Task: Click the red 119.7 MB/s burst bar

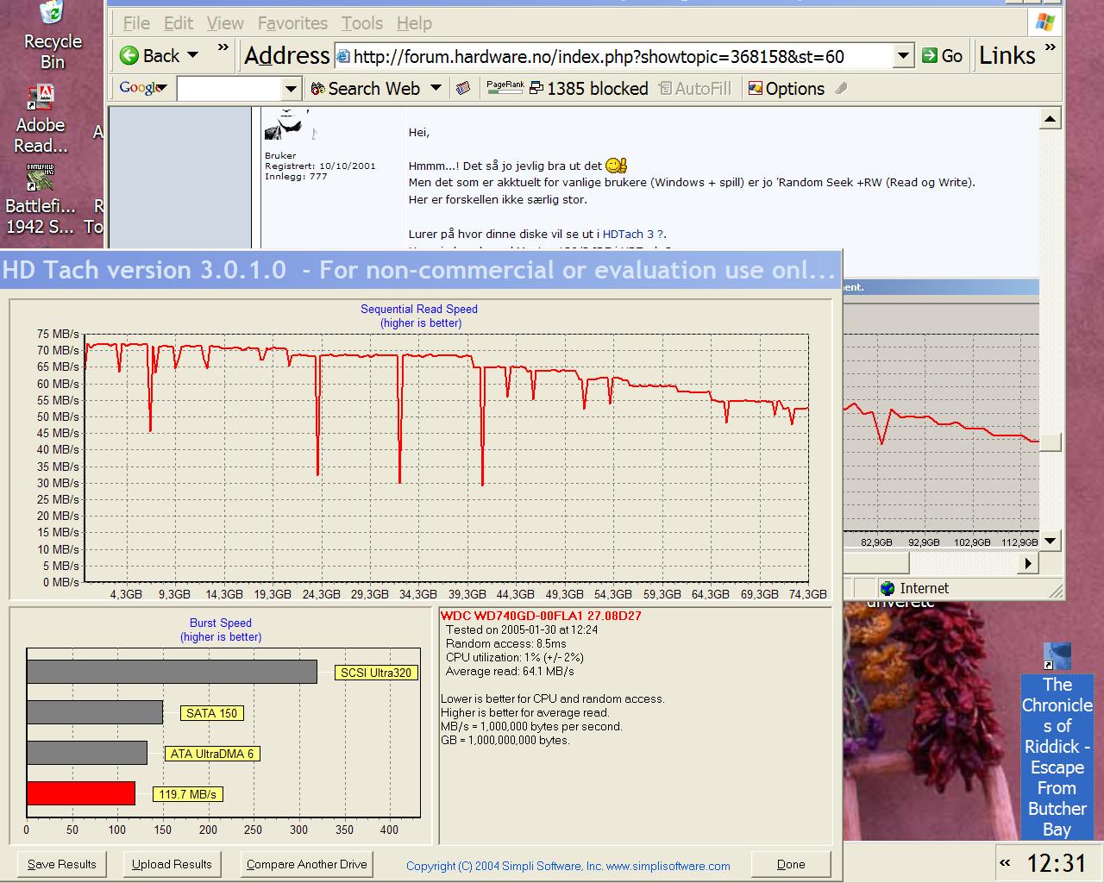Action: pos(81,793)
